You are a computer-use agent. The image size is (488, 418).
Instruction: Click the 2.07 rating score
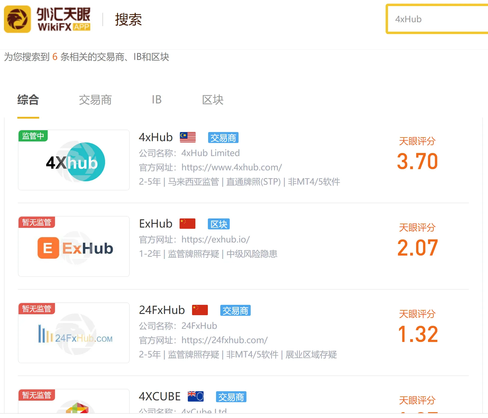pyautogui.click(x=418, y=248)
